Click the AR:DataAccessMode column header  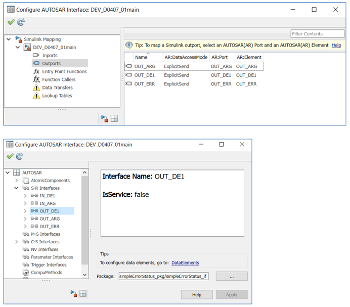click(186, 57)
